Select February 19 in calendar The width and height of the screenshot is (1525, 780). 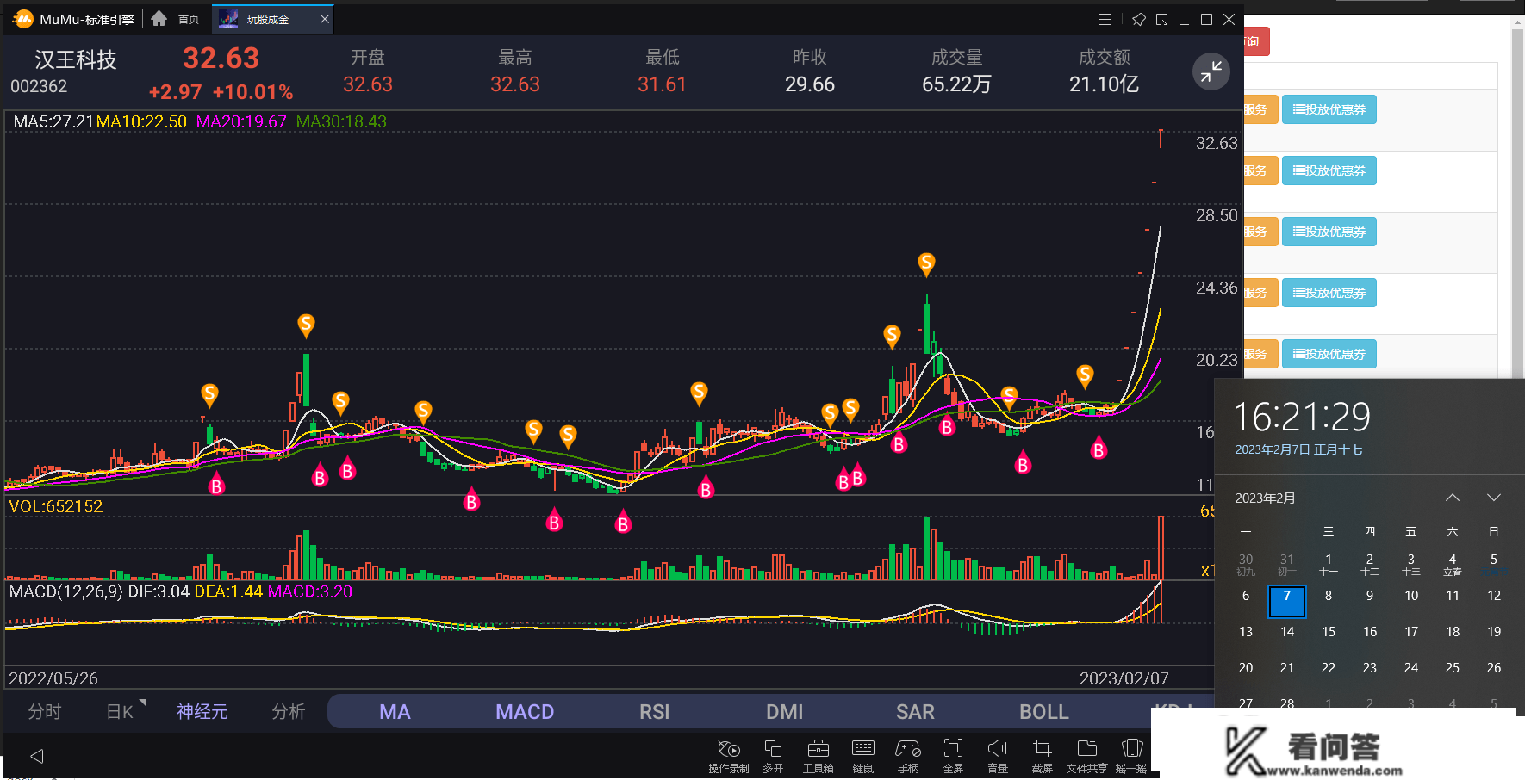1494,631
